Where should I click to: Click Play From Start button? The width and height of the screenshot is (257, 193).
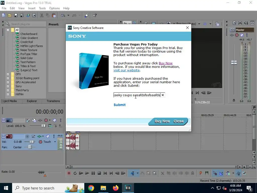pyautogui.click(x=81, y=173)
